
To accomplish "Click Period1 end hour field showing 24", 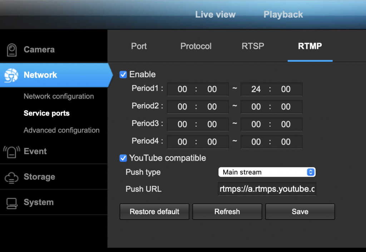I will point(256,89).
